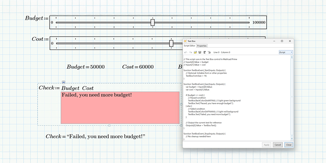Viewport: 326px width, 163px height.
Task: Maximize the Text Box dialog window
Action: [282, 41]
